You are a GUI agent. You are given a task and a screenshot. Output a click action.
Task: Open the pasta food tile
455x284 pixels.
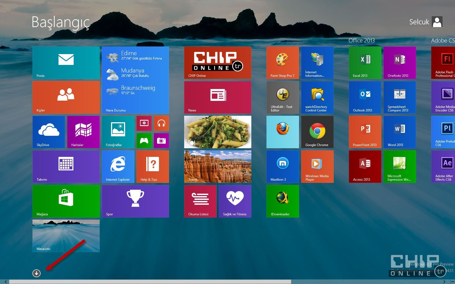point(218,132)
